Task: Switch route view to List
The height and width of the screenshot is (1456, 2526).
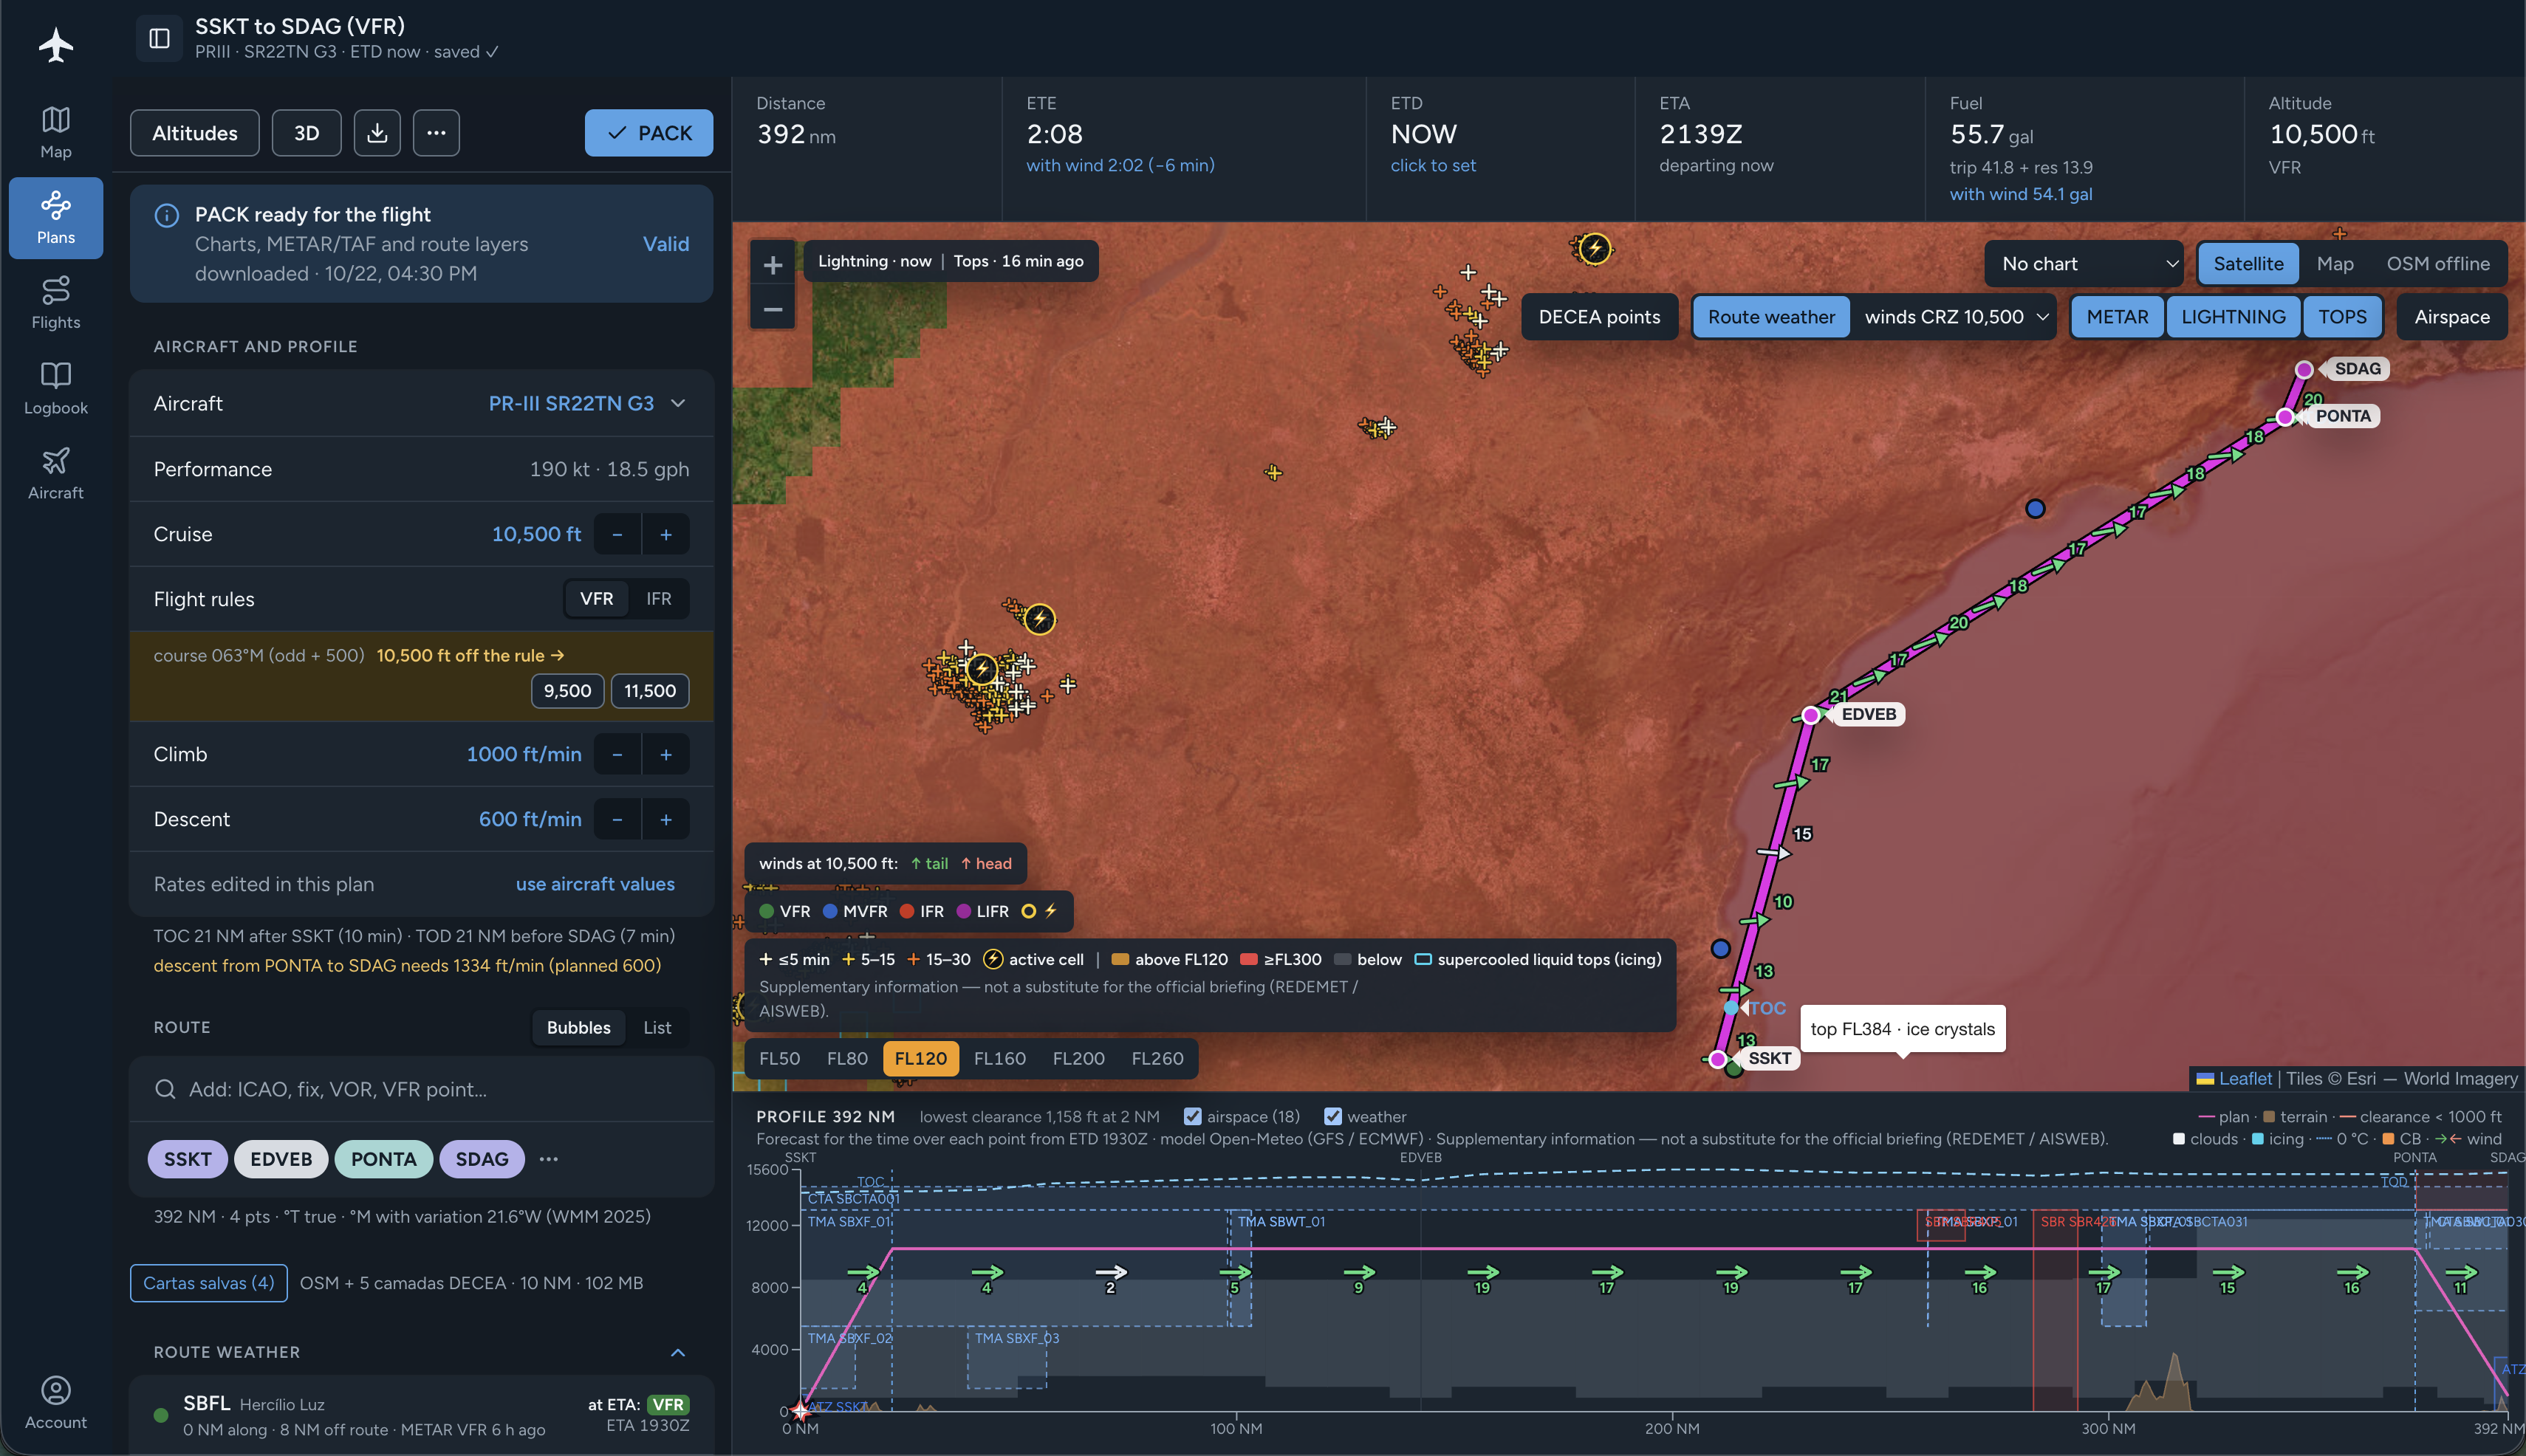Action: (x=657, y=1028)
